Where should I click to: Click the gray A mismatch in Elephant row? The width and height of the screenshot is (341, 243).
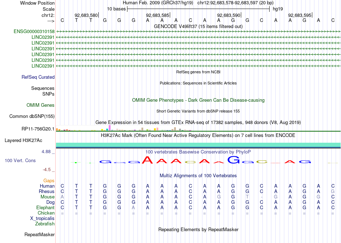tap(133, 207)
